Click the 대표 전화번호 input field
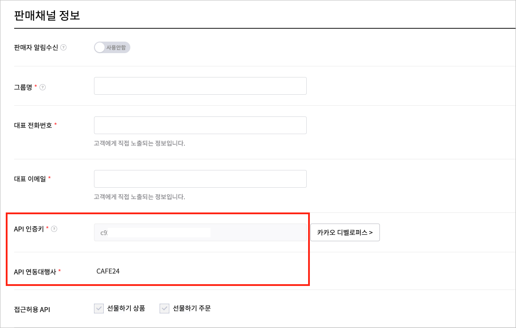 [x=200, y=125]
